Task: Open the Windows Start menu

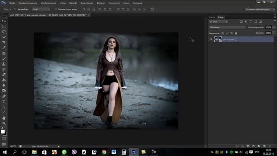Action: (x=5, y=152)
